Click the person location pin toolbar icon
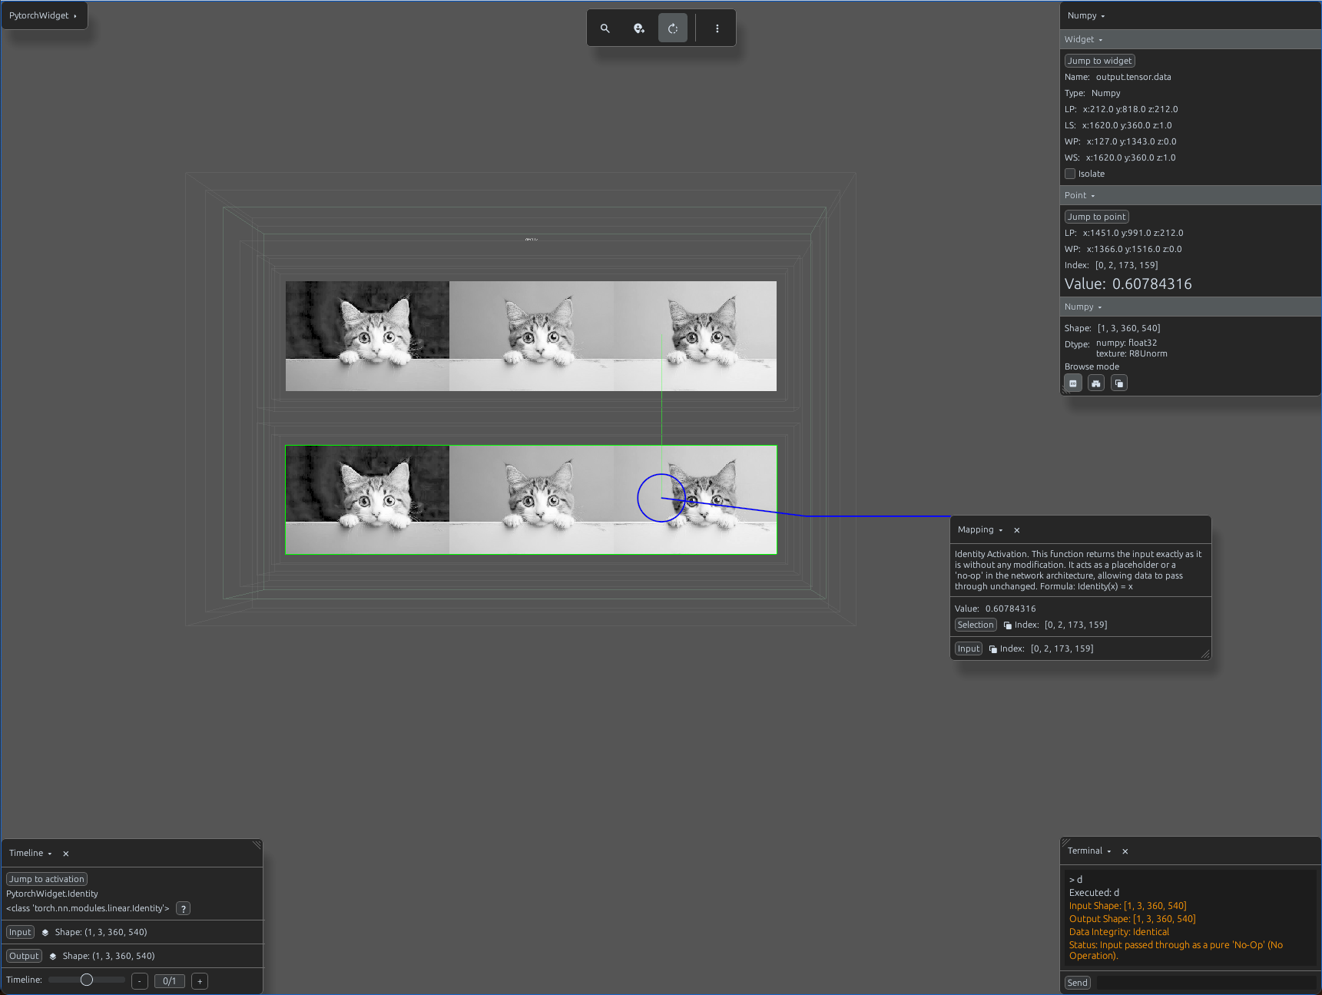This screenshot has width=1322, height=995. 639,28
